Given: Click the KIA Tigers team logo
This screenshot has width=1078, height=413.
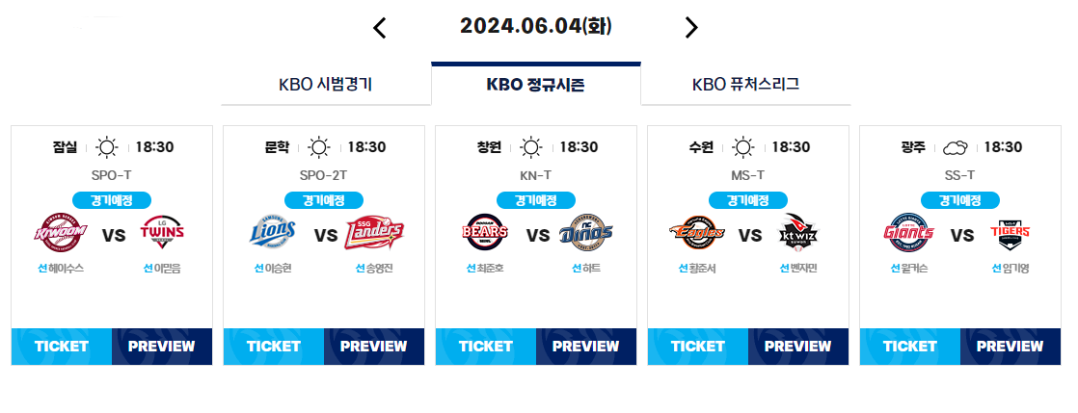Looking at the screenshot, I should coord(1011,232).
